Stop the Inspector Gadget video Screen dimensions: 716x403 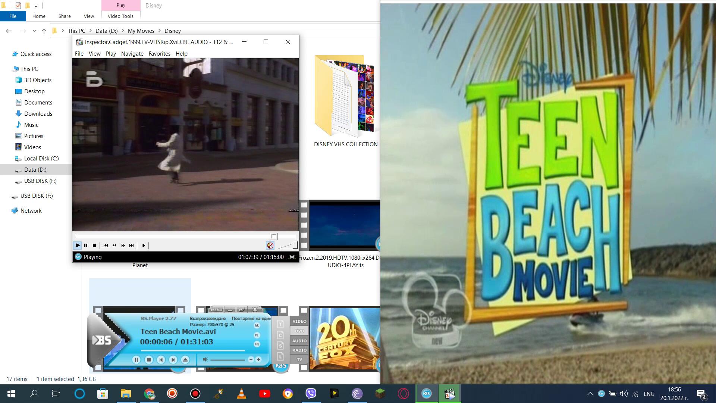(x=94, y=246)
